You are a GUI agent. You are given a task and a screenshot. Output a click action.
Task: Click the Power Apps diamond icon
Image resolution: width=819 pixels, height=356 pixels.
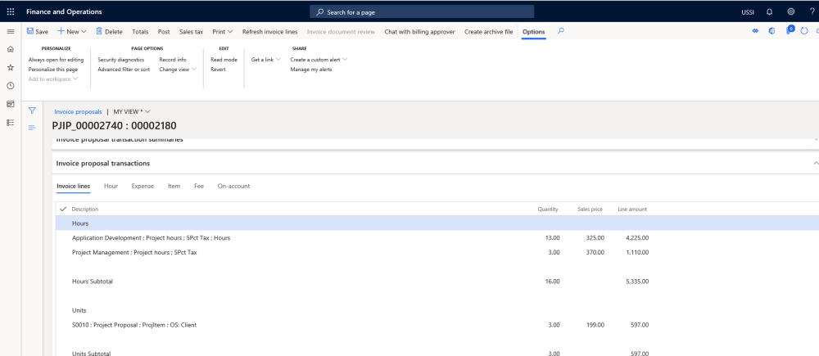tap(755, 31)
